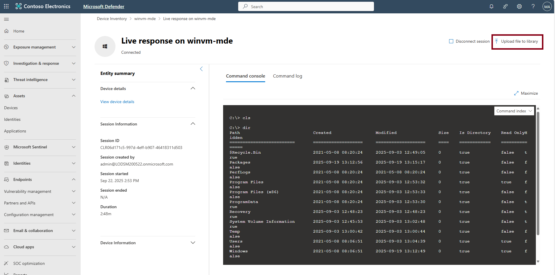
Task: Collapse the Entity summary side panel
Action: (x=201, y=69)
